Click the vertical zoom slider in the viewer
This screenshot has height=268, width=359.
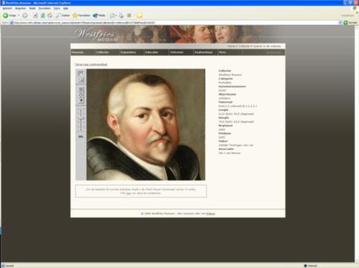coord(81,120)
